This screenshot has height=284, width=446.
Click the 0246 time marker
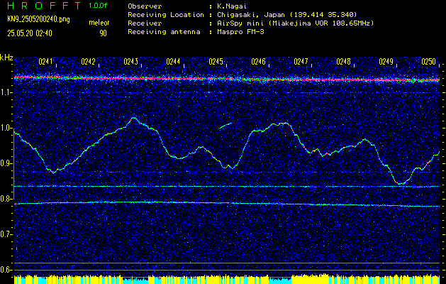pyautogui.click(x=259, y=62)
